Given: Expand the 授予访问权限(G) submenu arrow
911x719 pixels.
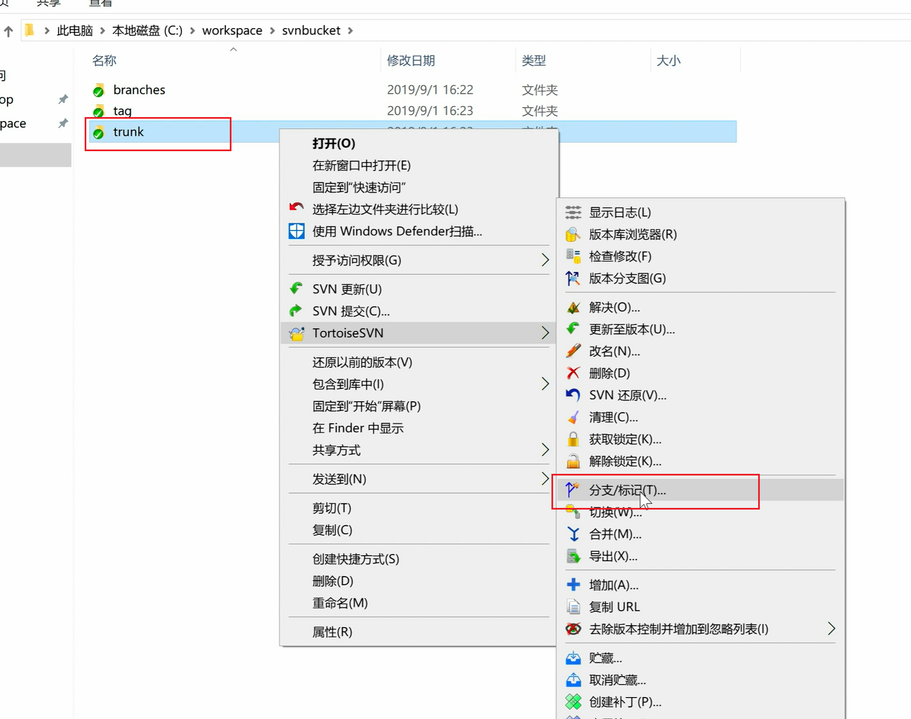Looking at the screenshot, I should tap(545, 260).
